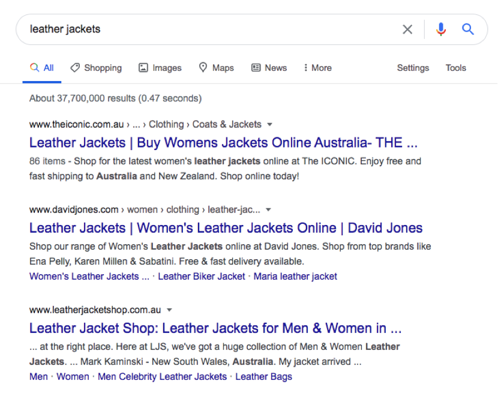Expand dropdown arrow next to theiconic.com.au URL
498x396 pixels.
(x=269, y=124)
